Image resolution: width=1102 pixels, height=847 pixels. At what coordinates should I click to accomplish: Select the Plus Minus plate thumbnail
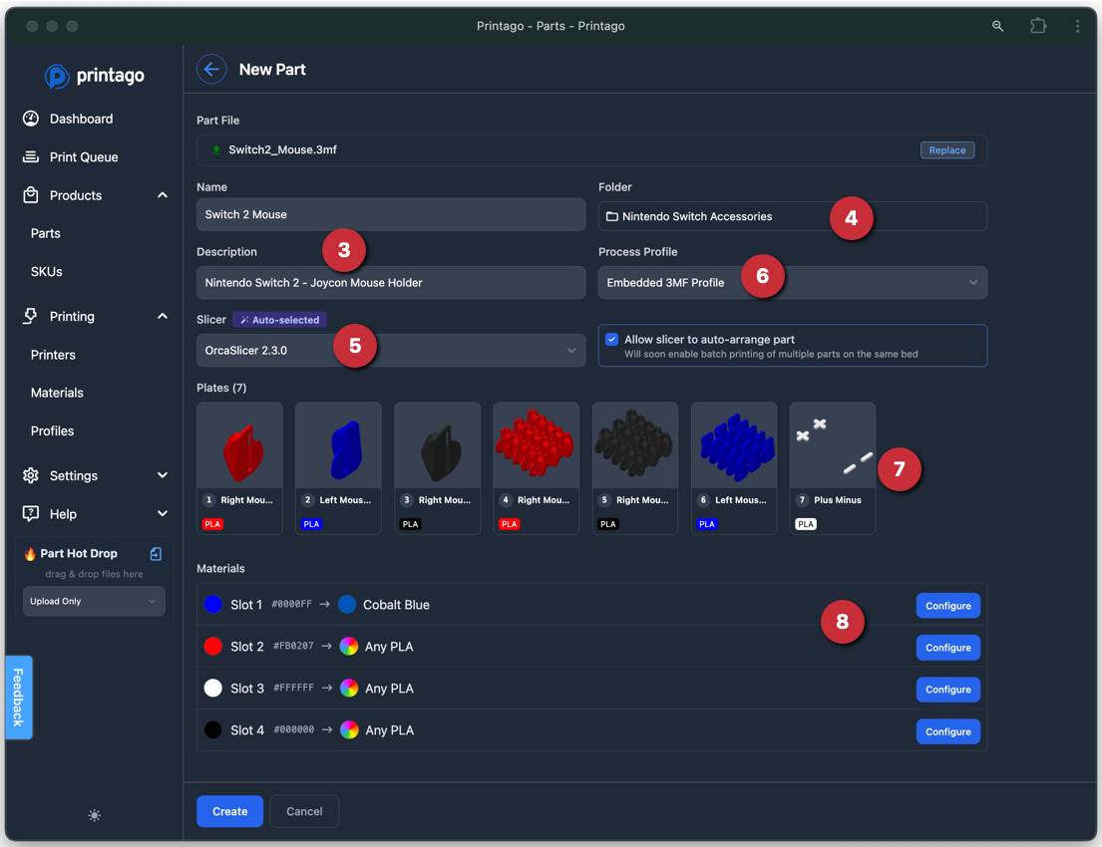click(x=832, y=448)
